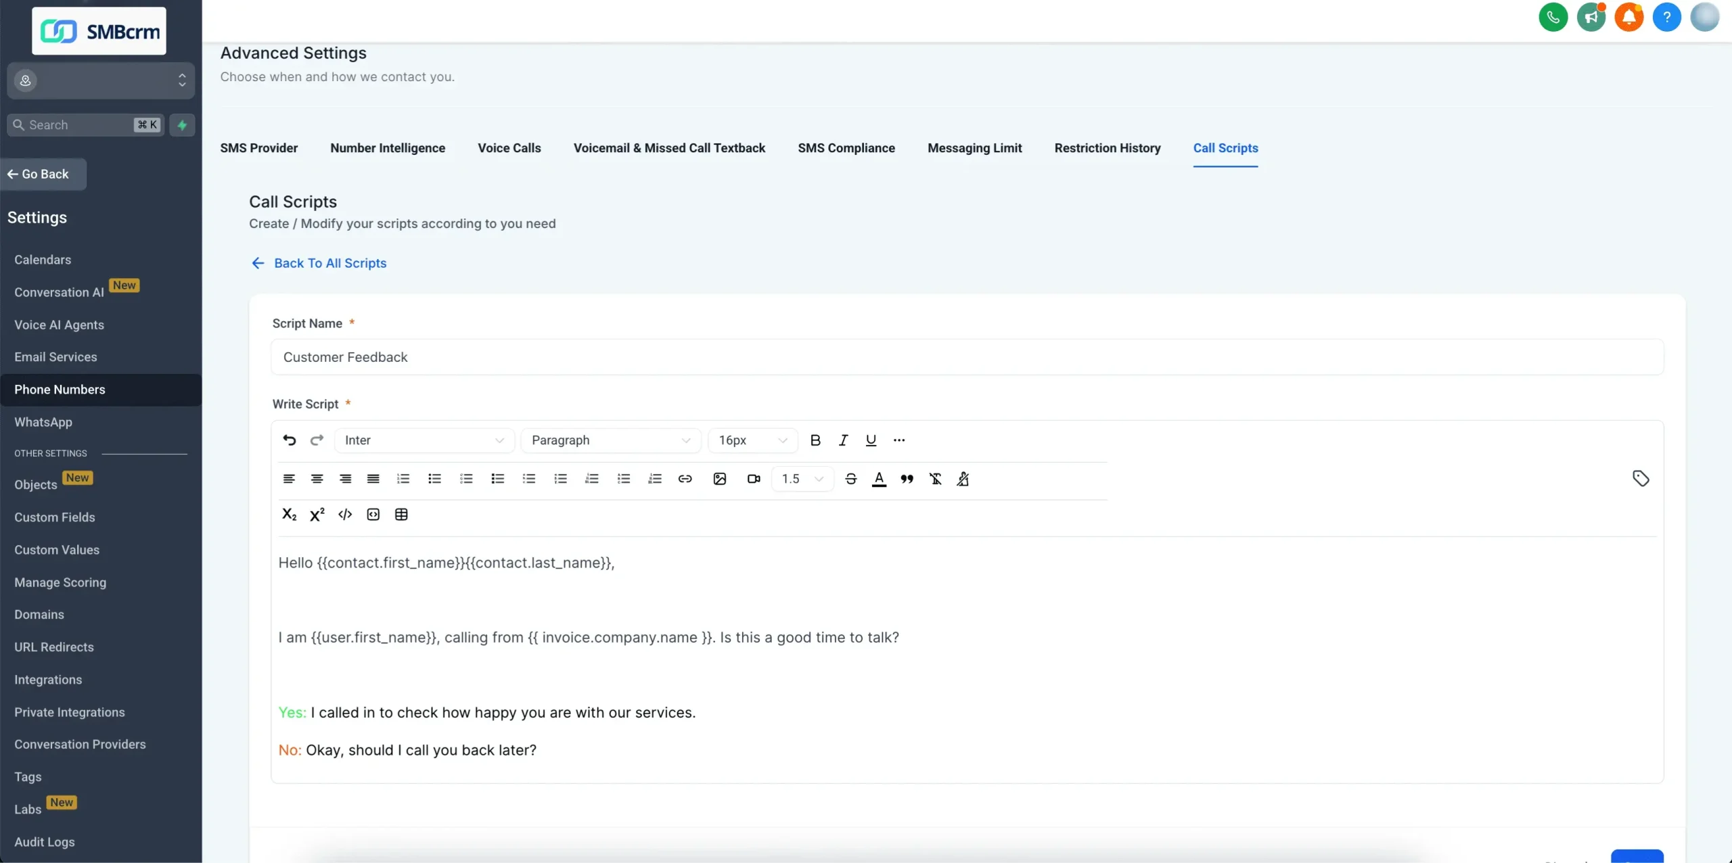
Task: Open Calendars settings
Action: pos(43,260)
